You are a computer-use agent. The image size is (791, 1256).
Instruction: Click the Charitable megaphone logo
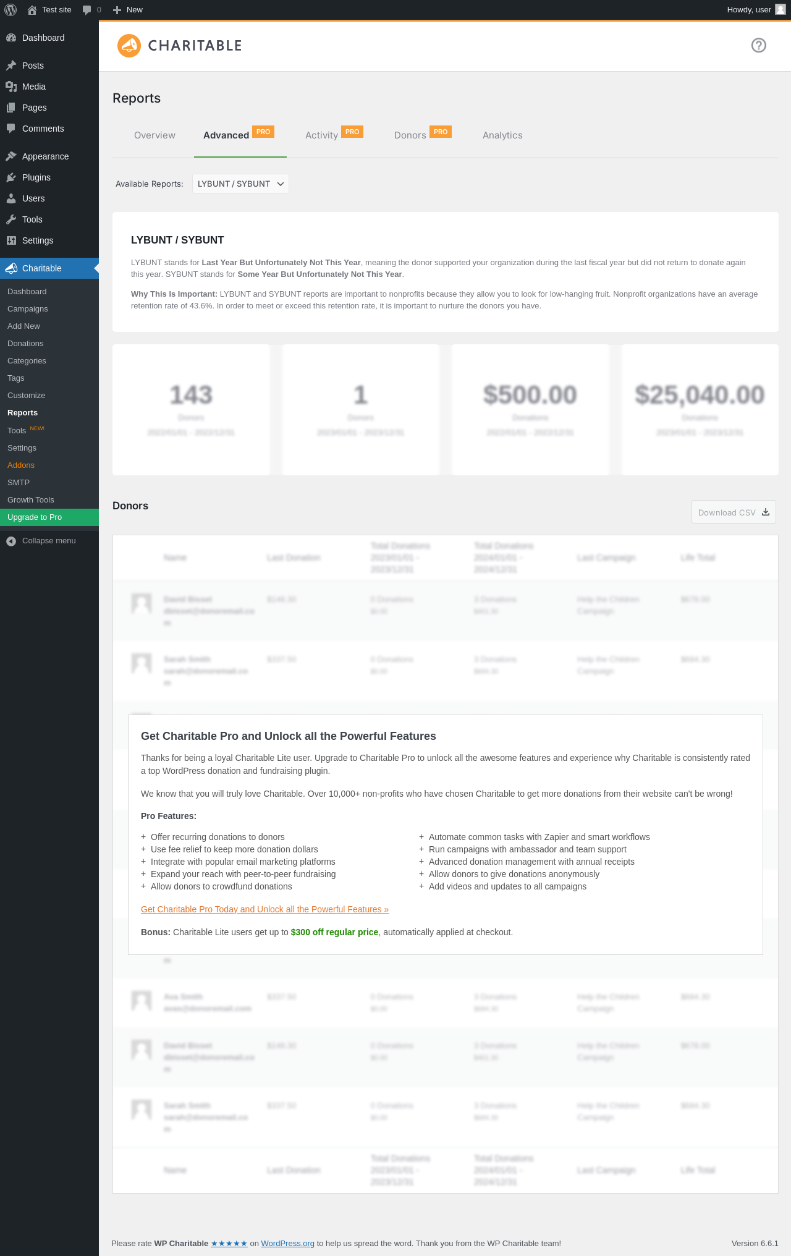(x=129, y=46)
